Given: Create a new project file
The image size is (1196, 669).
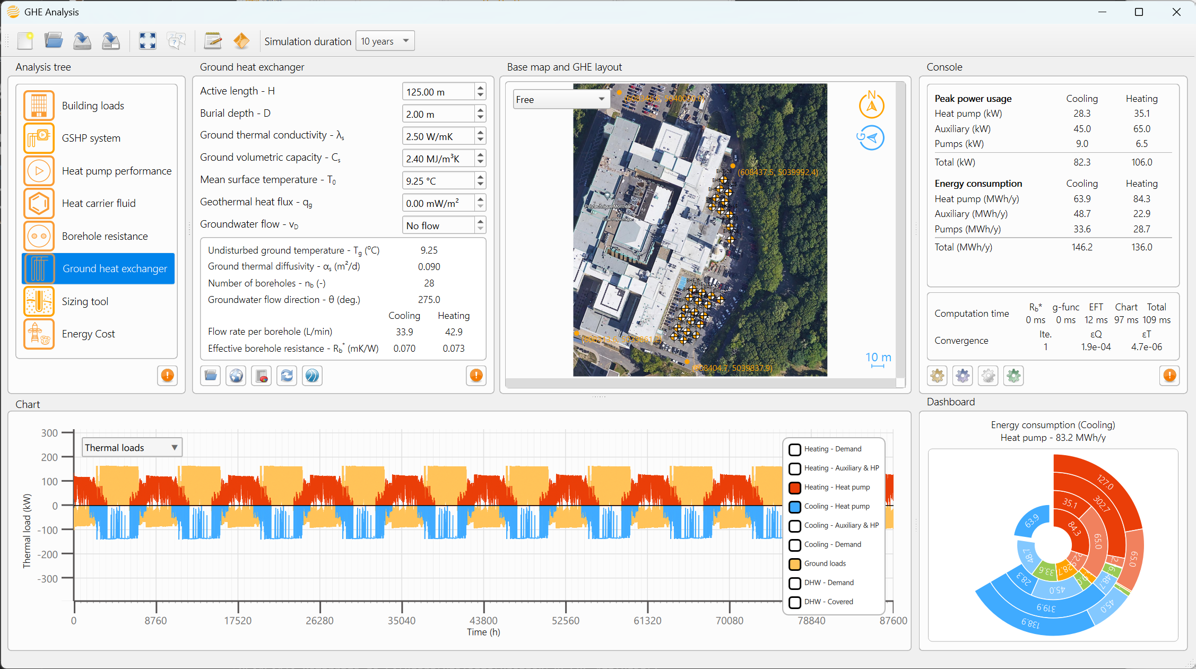Looking at the screenshot, I should 25,41.
